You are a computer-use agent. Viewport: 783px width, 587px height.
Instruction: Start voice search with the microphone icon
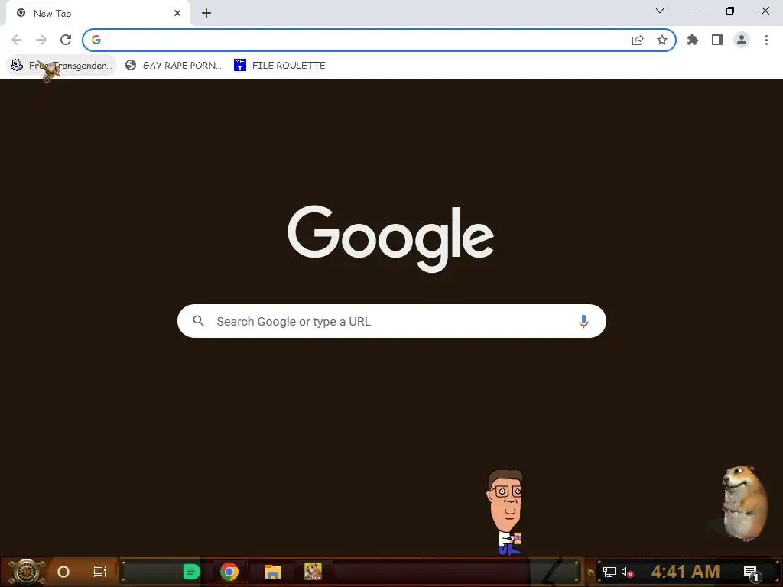(x=583, y=321)
